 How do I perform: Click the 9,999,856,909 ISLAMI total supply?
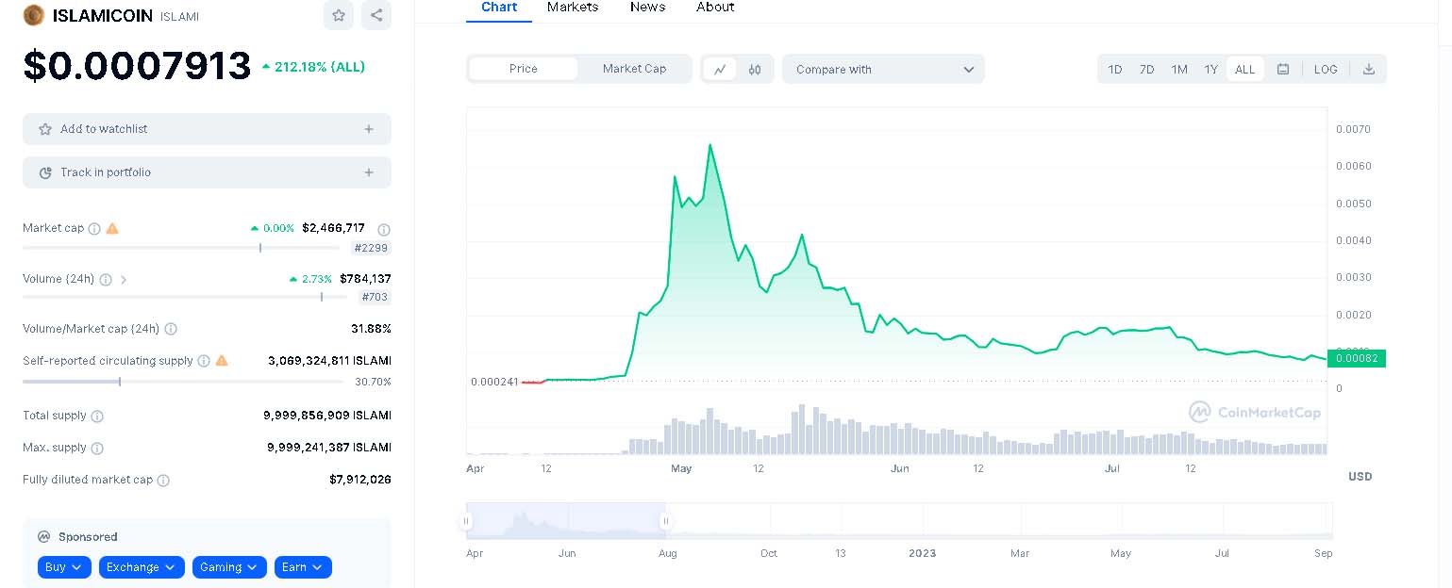tap(327, 416)
